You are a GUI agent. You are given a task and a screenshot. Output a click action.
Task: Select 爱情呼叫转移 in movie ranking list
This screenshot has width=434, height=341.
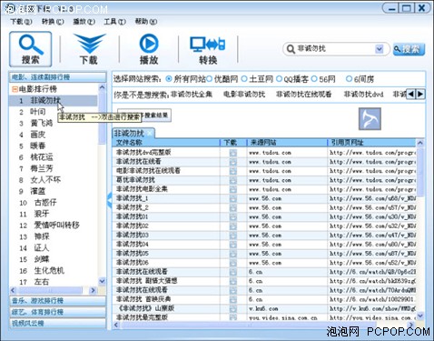tap(56, 226)
